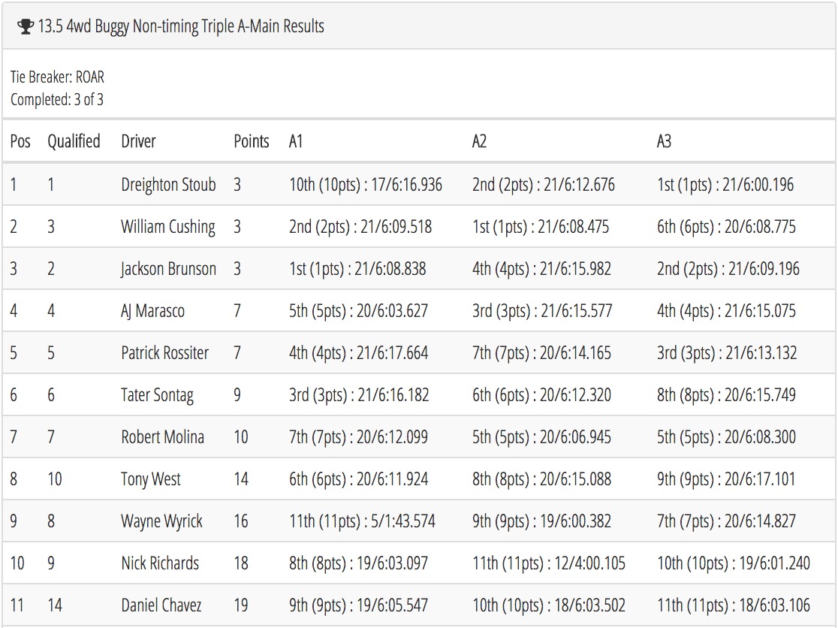Select driver name Tony West
This screenshot has height=628, width=838.
tap(151, 479)
